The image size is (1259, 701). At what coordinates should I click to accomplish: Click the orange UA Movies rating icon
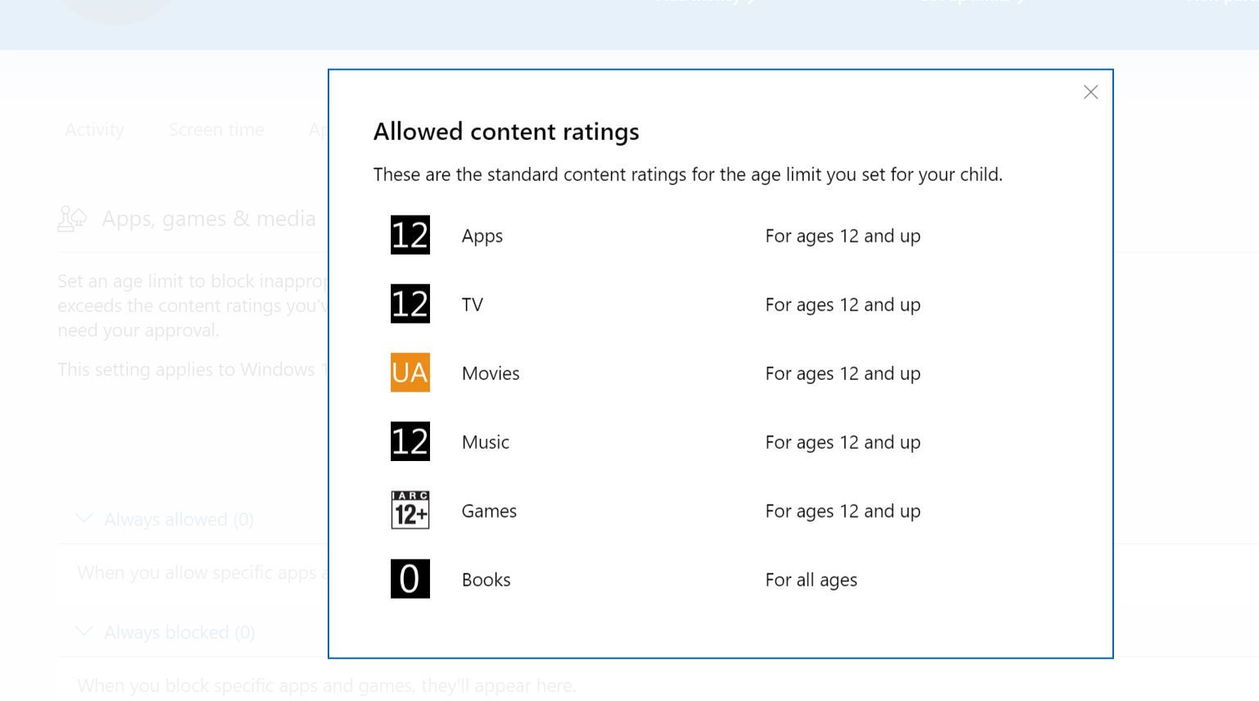(410, 373)
